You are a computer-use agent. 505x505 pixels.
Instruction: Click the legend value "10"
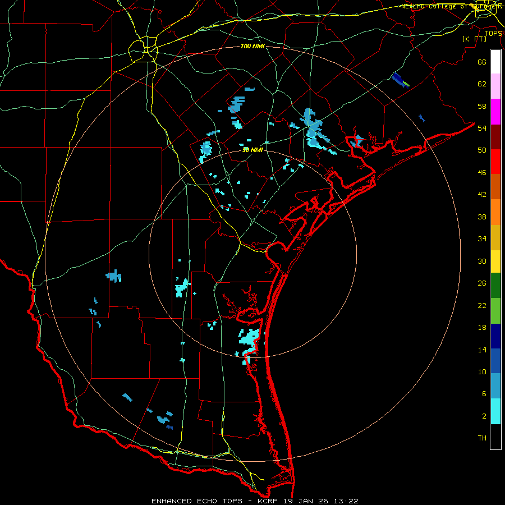[482, 371]
